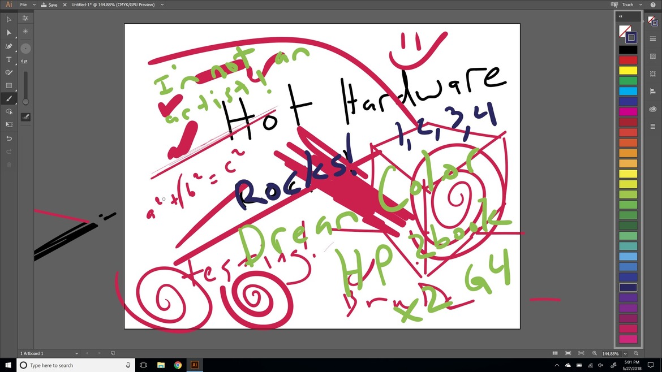This screenshot has width=662, height=372.
Task: Click the brush size slider handle
Action: 25,102
